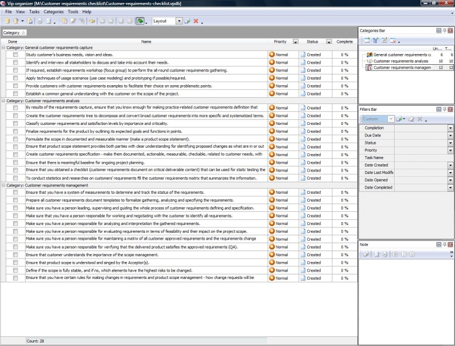Select 'Customer requirements analysis' in Categories Bar
455x346 pixels.
tap(400, 61)
